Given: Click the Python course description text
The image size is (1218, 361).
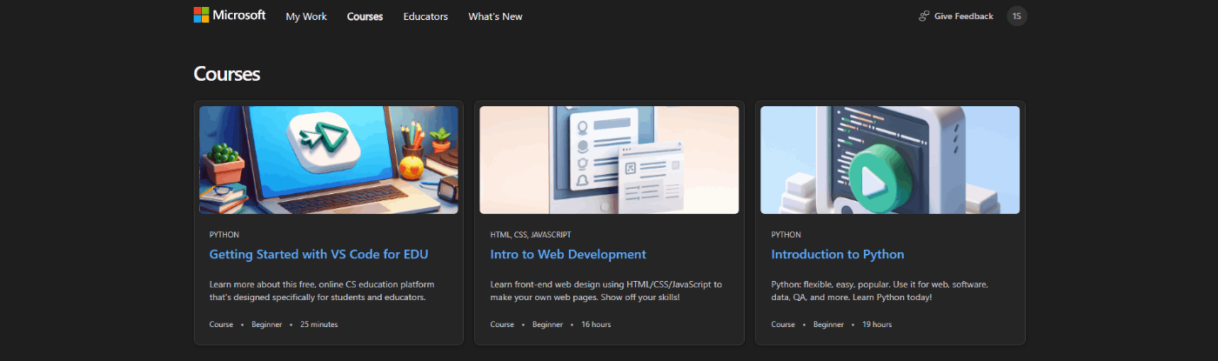Looking at the screenshot, I should click(x=879, y=291).
